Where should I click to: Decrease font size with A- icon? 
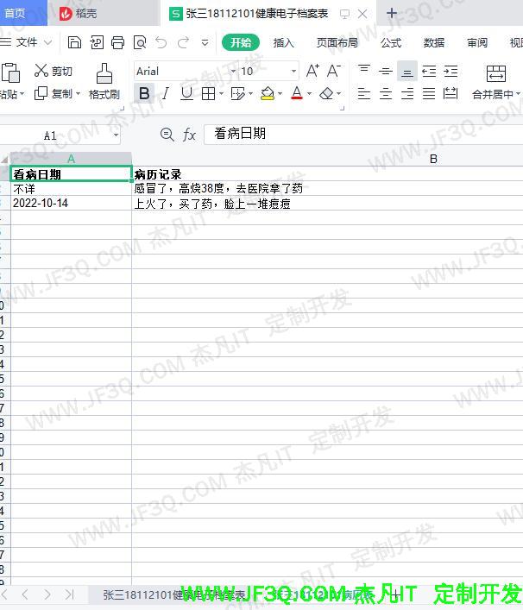333,71
